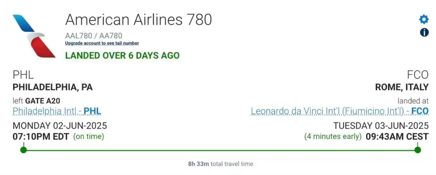The height and width of the screenshot is (175, 436).
Task: Click the 8h 33m total travel time
Action: pyautogui.click(x=220, y=164)
